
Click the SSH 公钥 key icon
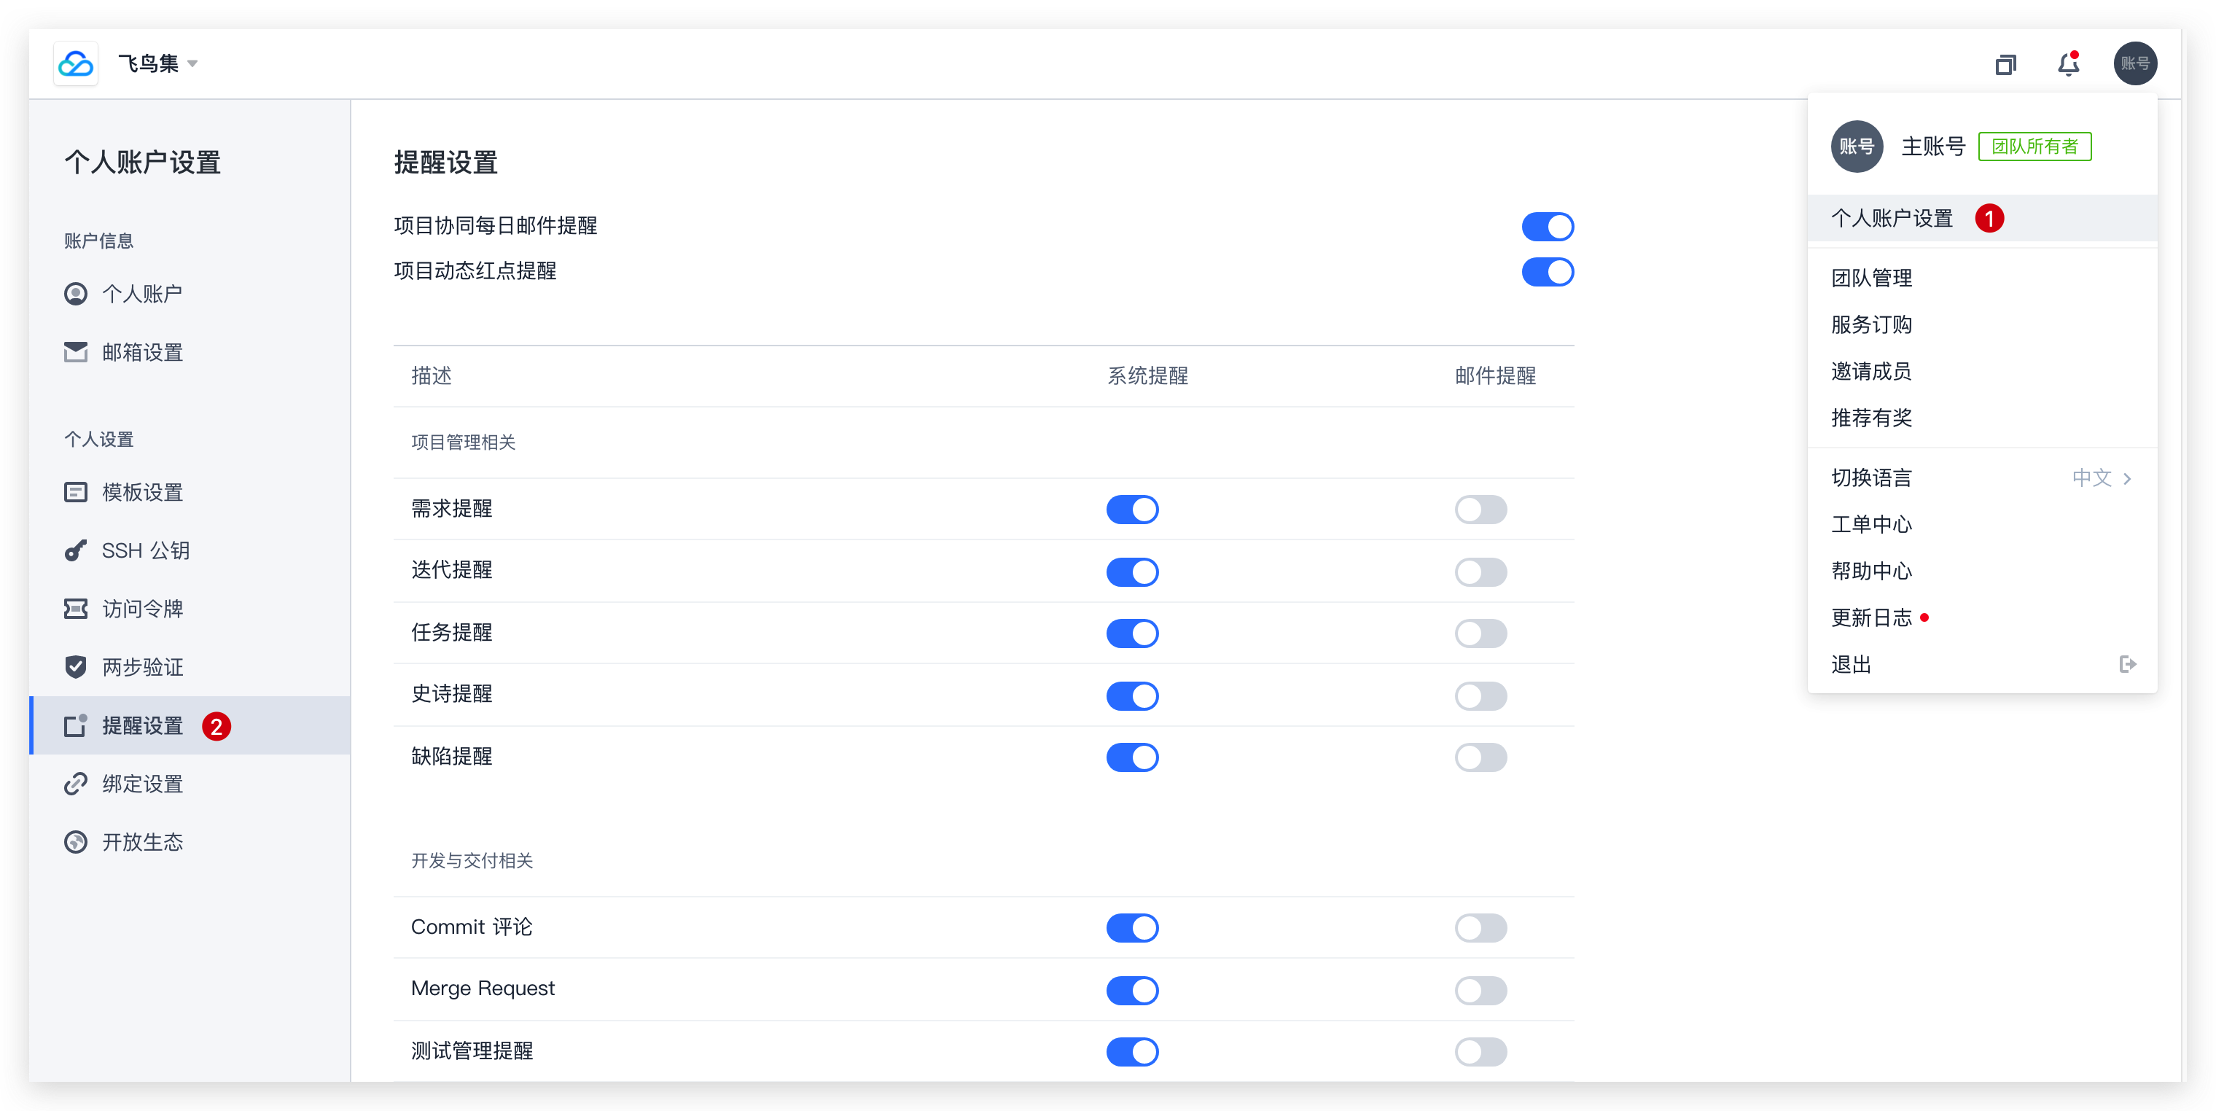pos(76,551)
